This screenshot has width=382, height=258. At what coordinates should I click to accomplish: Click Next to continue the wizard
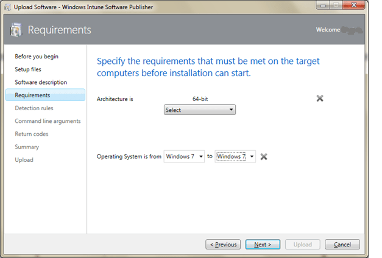pyautogui.click(x=263, y=245)
